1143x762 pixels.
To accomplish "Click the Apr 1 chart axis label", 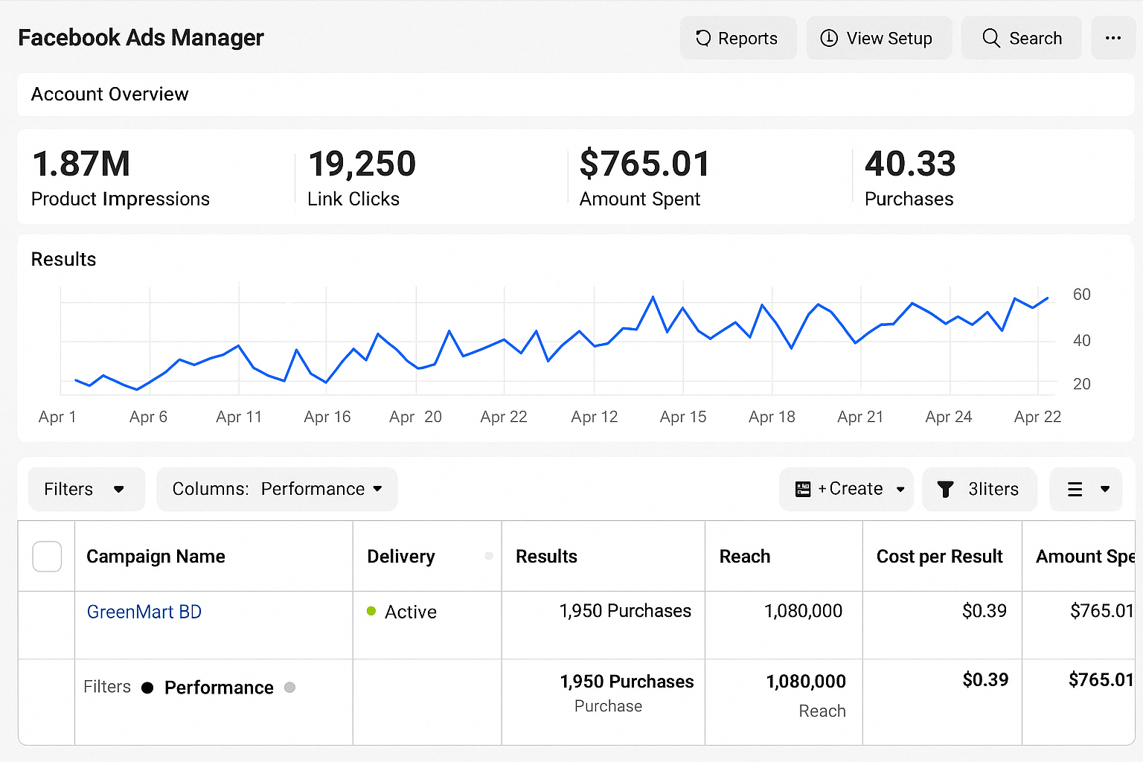I will click(x=57, y=417).
